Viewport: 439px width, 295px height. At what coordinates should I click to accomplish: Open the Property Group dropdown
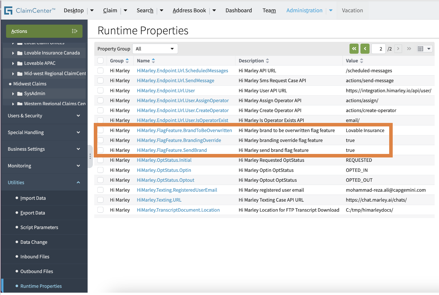155,49
